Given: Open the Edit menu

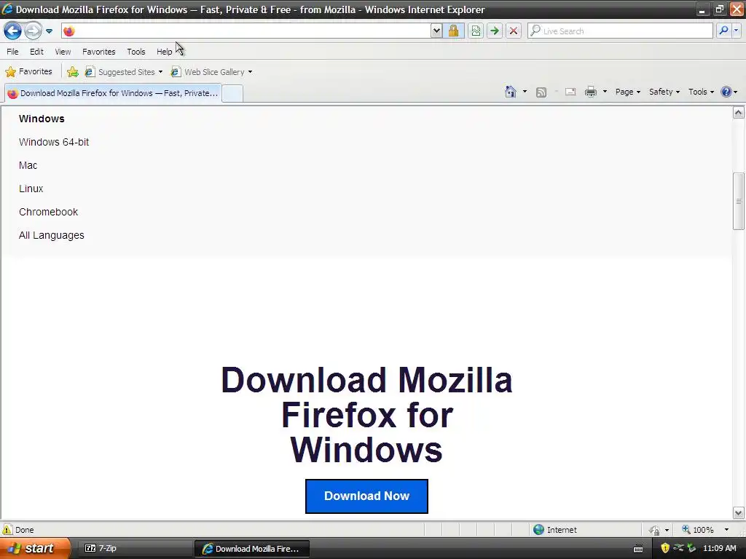Looking at the screenshot, I should coord(36,52).
